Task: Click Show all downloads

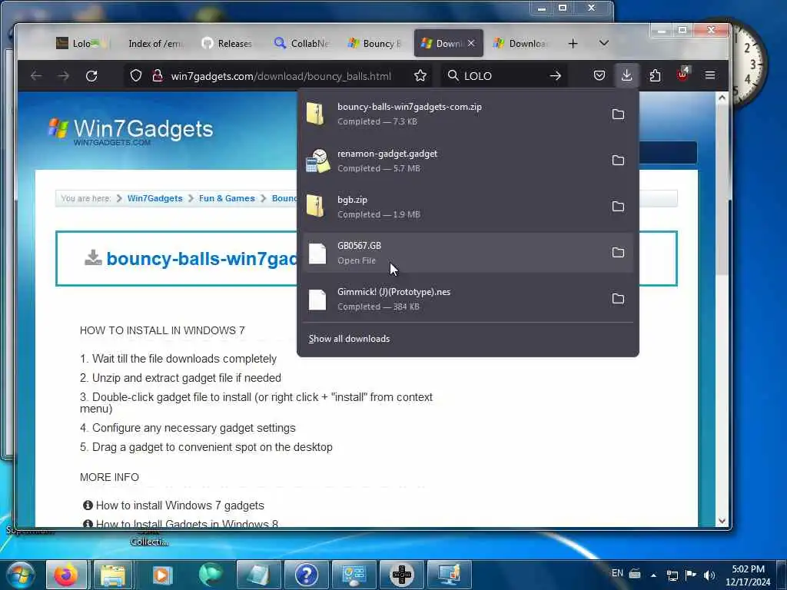Action: [350, 339]
